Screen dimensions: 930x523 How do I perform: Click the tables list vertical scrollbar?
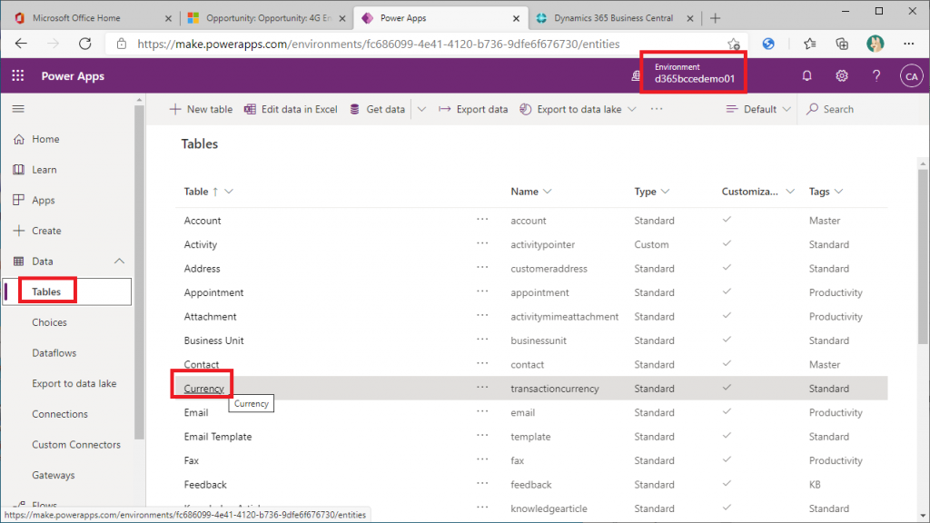[x=923, y=256]
